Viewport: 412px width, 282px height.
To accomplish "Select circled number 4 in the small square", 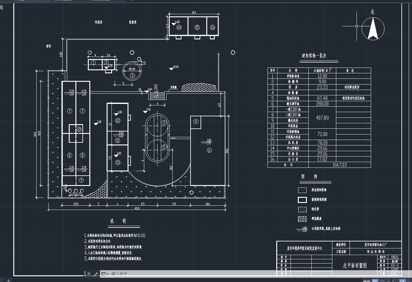I will 196,121.
